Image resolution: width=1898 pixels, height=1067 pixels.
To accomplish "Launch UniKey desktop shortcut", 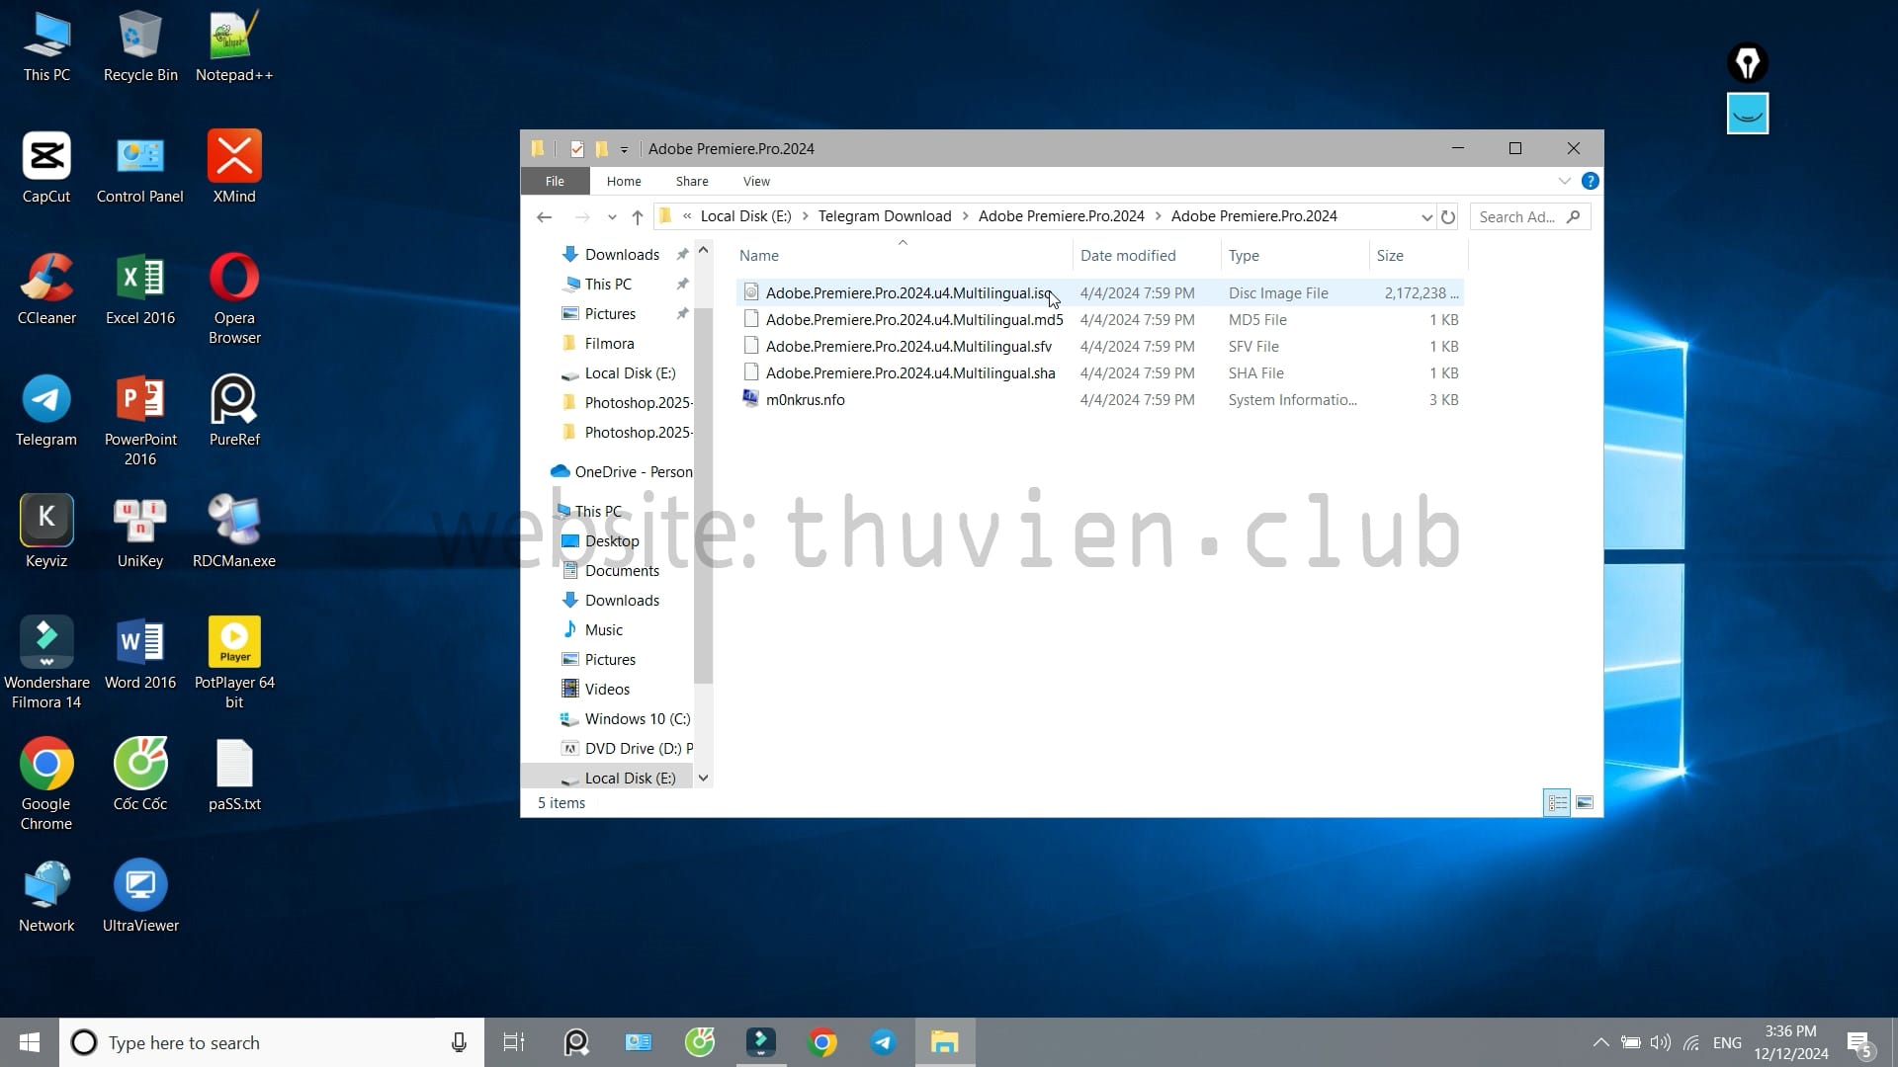I will 140,532.
